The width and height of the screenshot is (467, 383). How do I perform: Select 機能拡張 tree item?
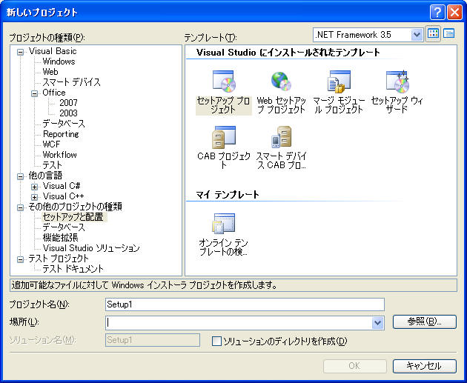coord(61,238)
